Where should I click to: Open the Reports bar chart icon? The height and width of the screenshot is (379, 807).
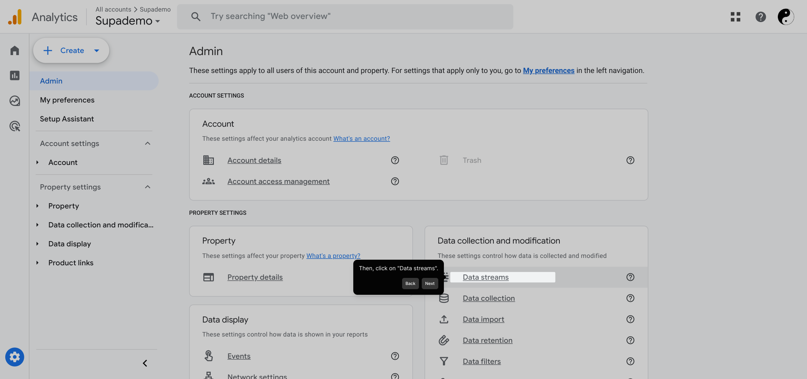[x=14, y=75]
